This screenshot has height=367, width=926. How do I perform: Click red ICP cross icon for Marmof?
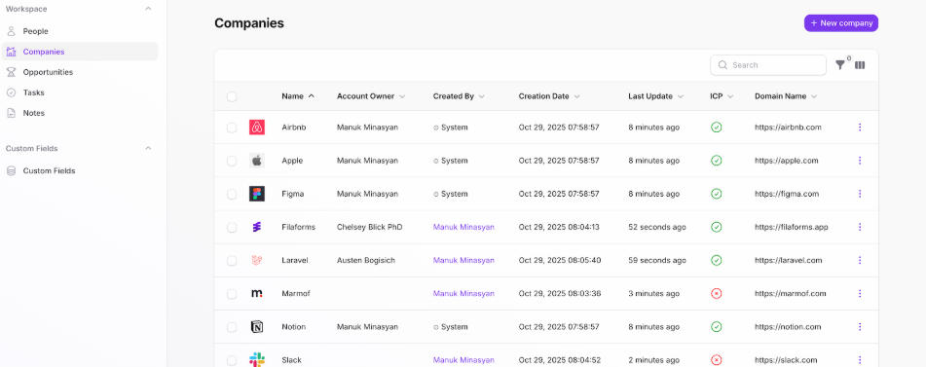(x=717, y=293)
